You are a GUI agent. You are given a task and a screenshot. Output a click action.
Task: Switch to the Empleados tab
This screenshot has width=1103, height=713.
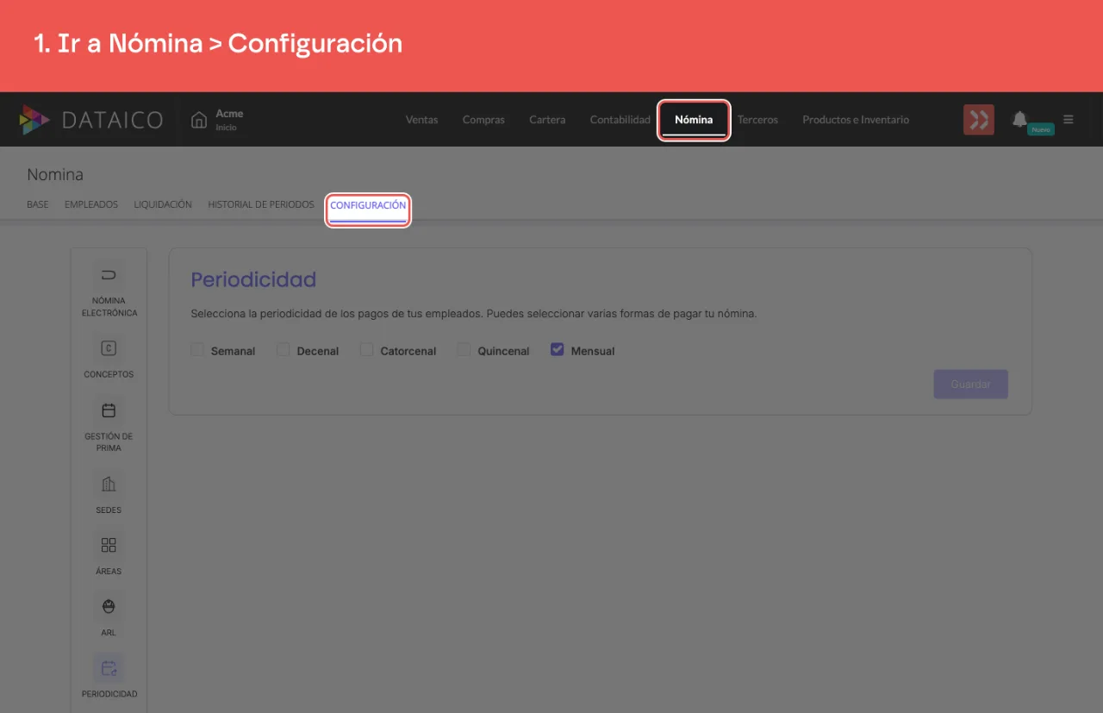[x=91, y=205]
